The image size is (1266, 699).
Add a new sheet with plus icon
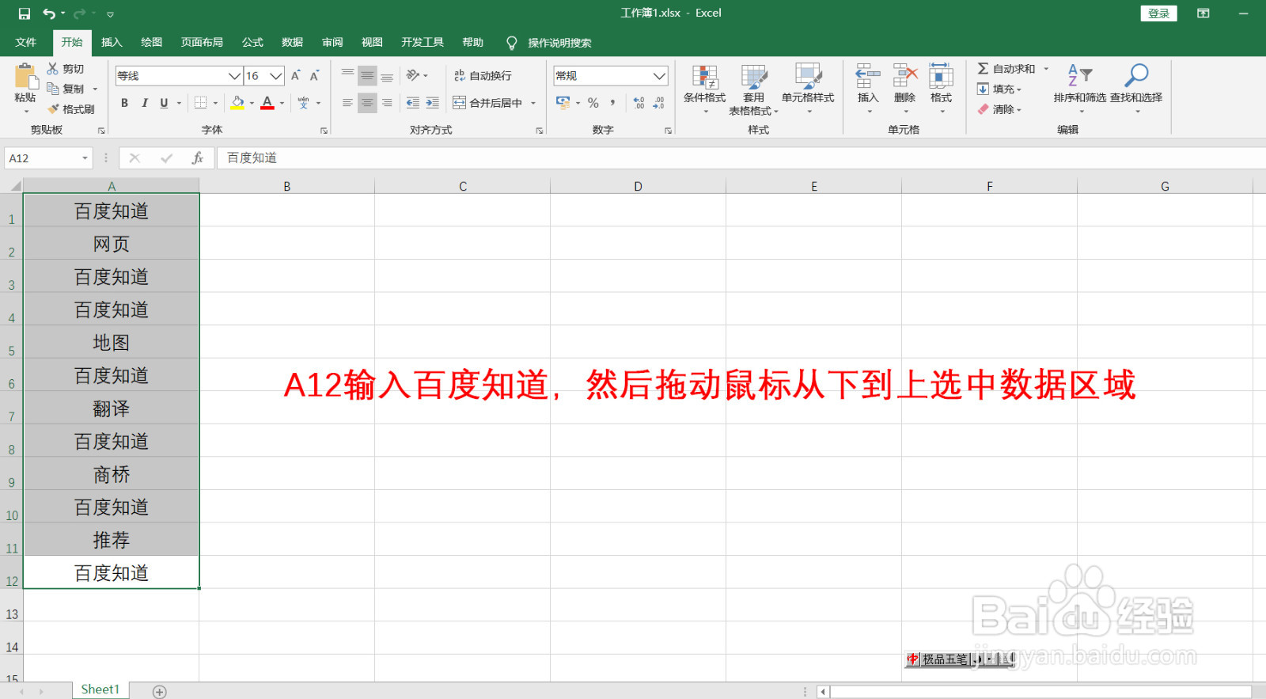click(x=160, y=692)
